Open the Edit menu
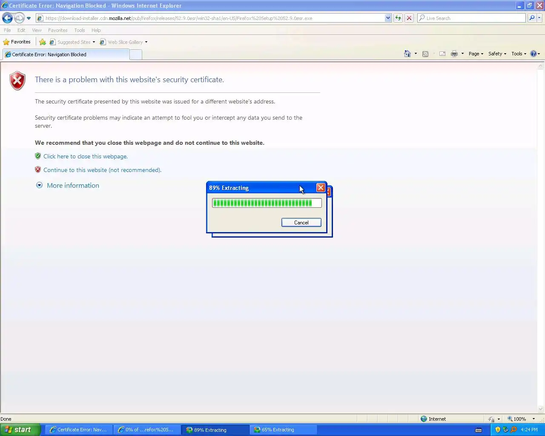This screenshot has height=436, width=545. point(21,30)
